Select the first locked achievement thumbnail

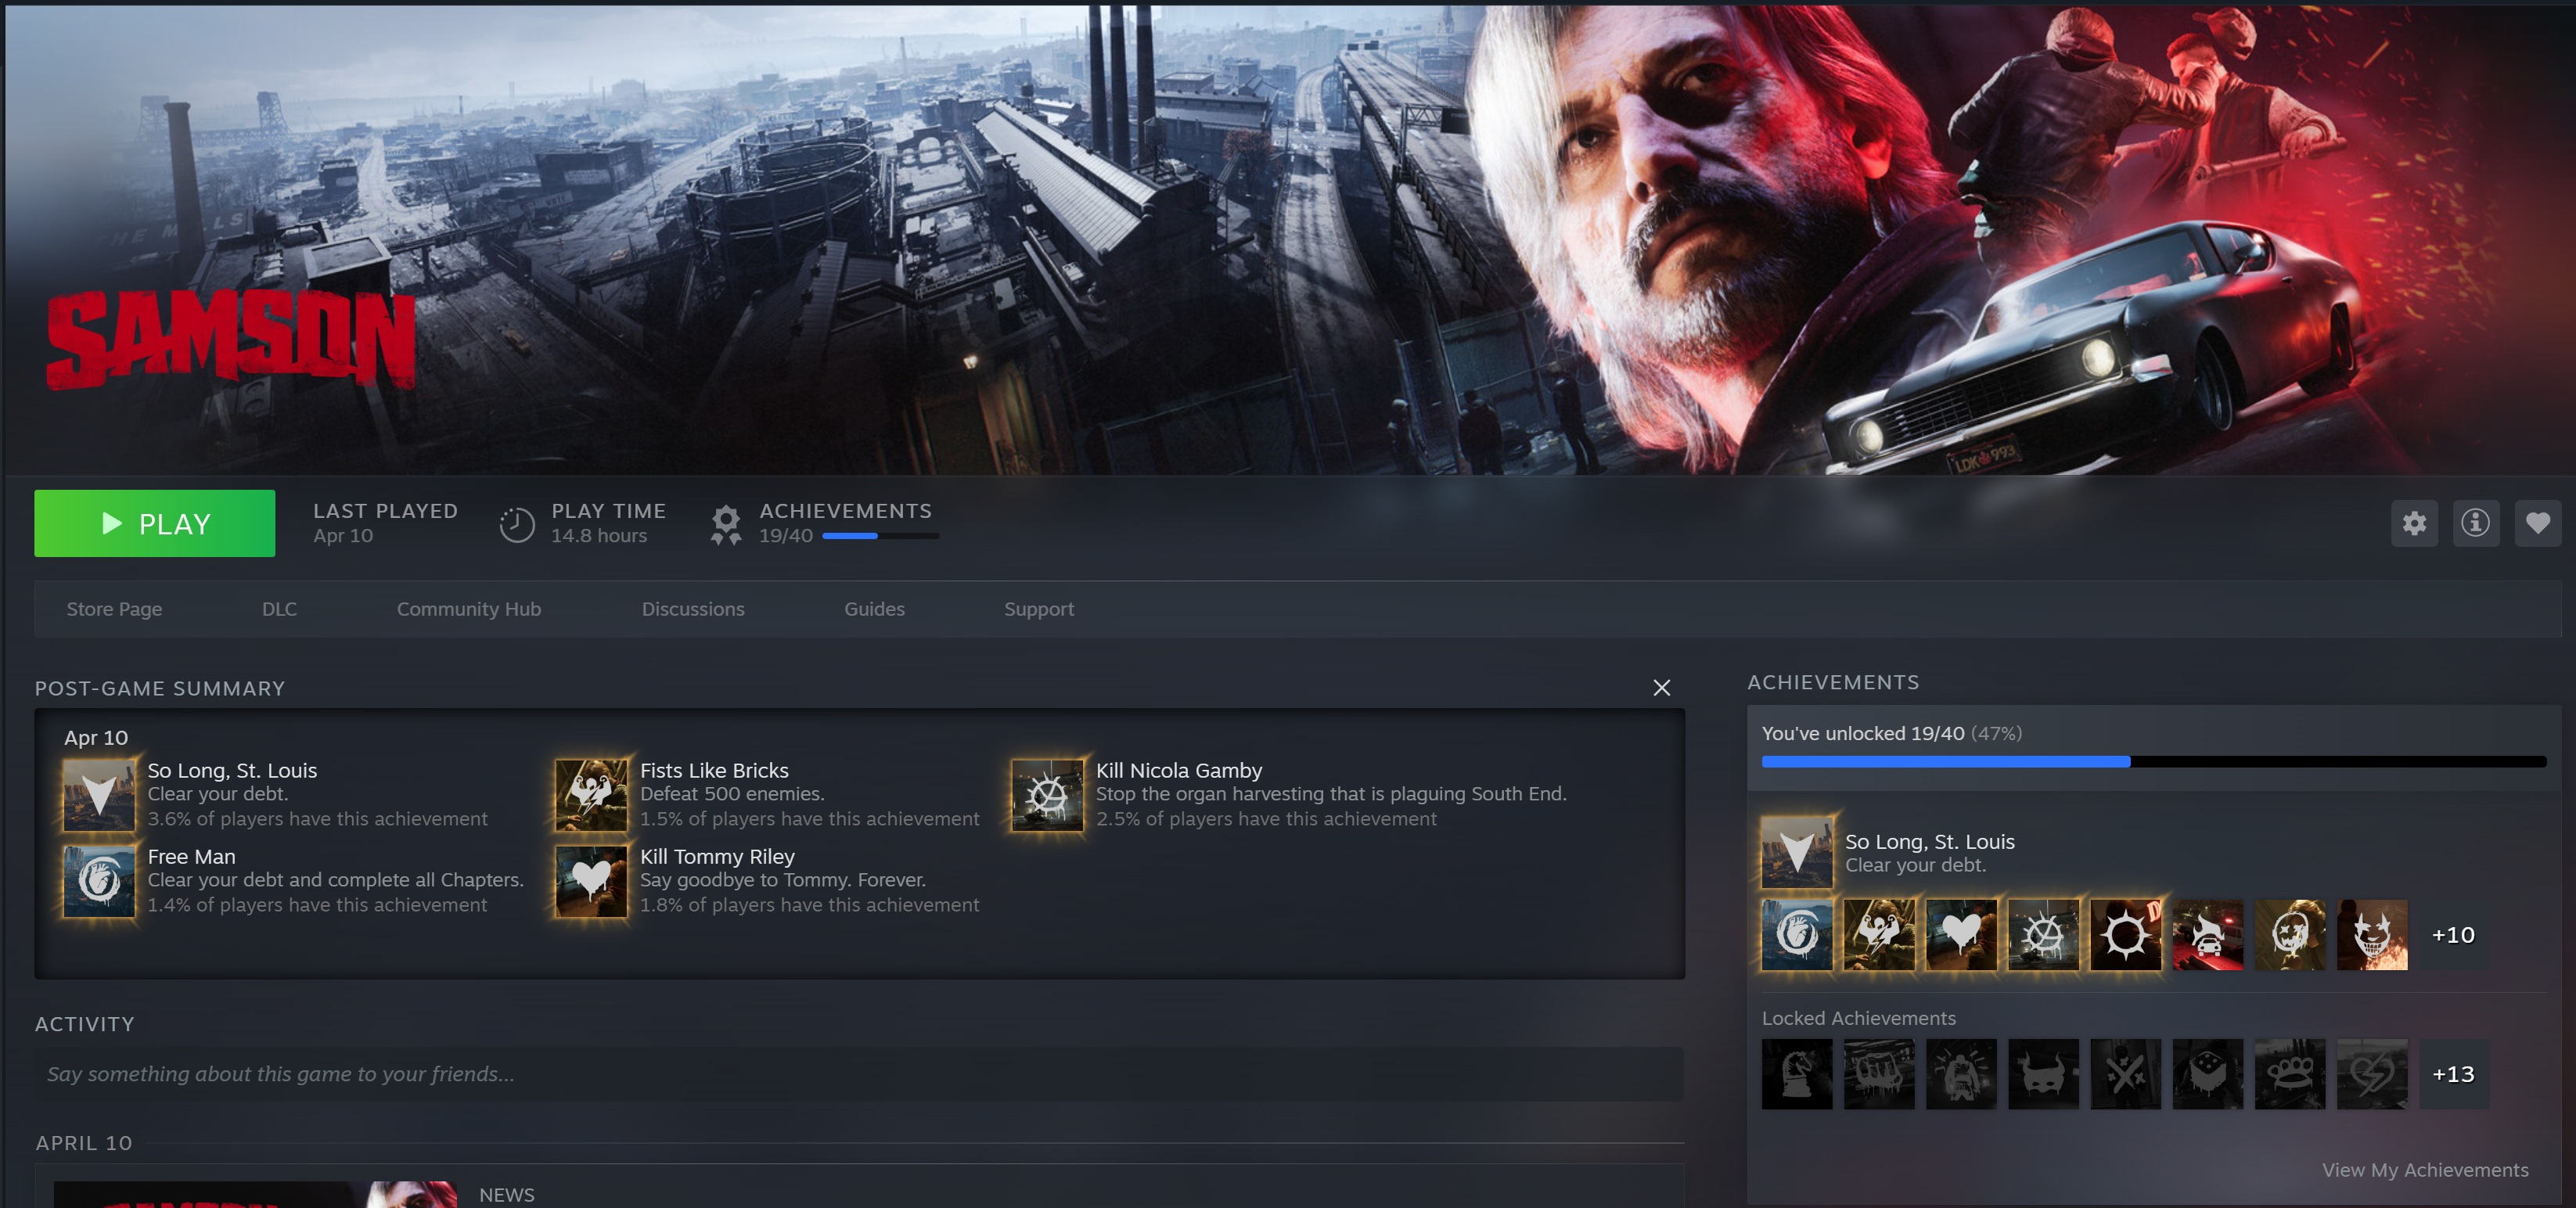point(1796,1074)
